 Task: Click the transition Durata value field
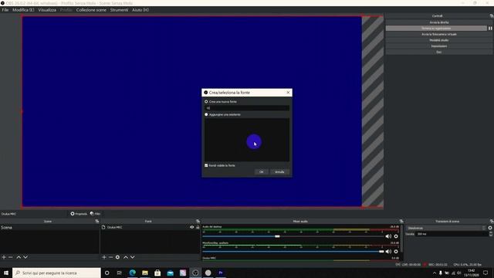tap(452, 234)
